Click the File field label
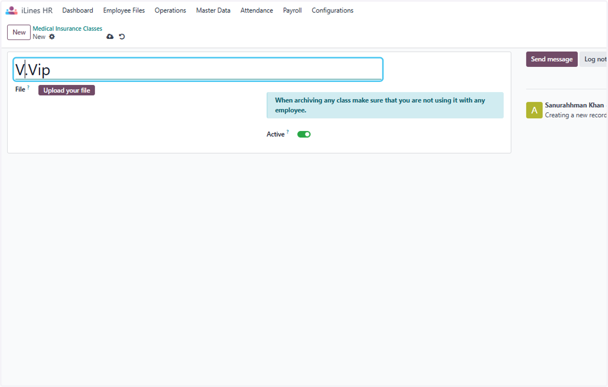Screen dimensions: 608x387 point(20,90)
